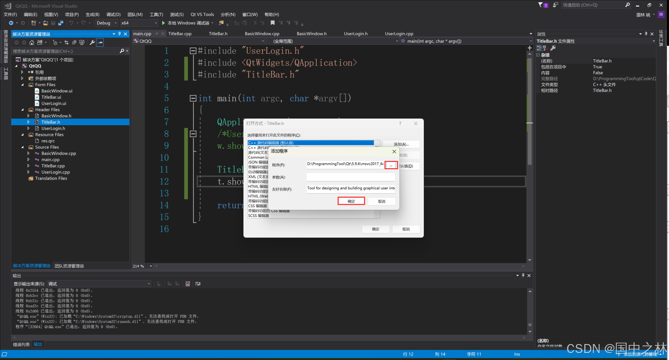
Task: Click the pending changes filter clock icon
Action: tap(55, 42)
